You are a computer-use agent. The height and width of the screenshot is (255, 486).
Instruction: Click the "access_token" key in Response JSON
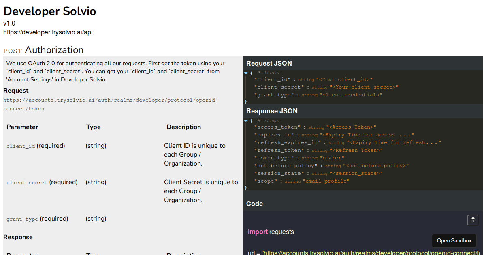pyautogui.click(x=277, y=127)
